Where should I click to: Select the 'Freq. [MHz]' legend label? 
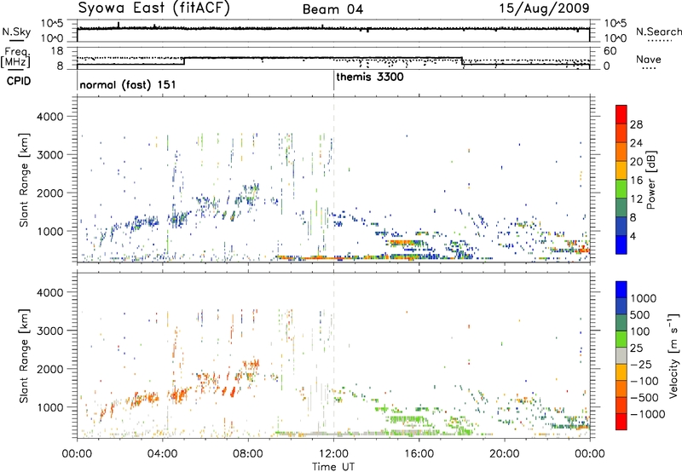pos(16,57)
